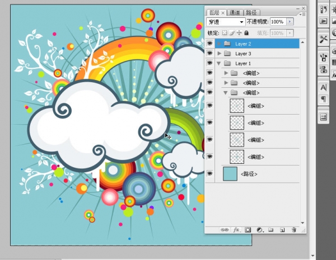Create new adjustment layer
Viewport: 336px width, 260px height.
click(x=259, y=230)
